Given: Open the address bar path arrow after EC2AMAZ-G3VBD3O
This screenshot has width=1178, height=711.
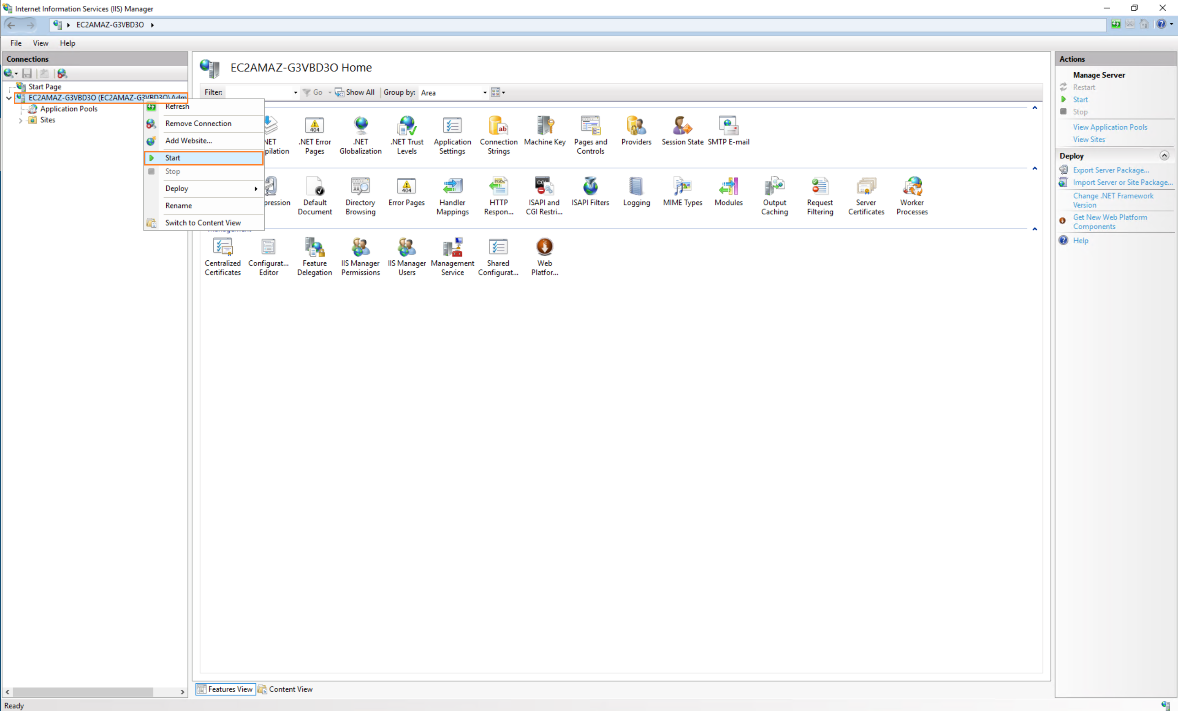Looking at the screenshot, I should point(152,25).
